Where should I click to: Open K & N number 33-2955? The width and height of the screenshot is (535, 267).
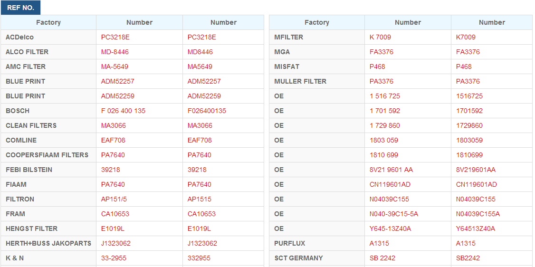(x=114, y=258)
